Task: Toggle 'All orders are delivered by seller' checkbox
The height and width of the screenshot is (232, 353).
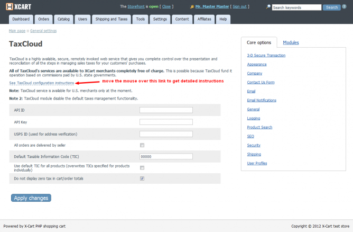Action: (142, 145)
